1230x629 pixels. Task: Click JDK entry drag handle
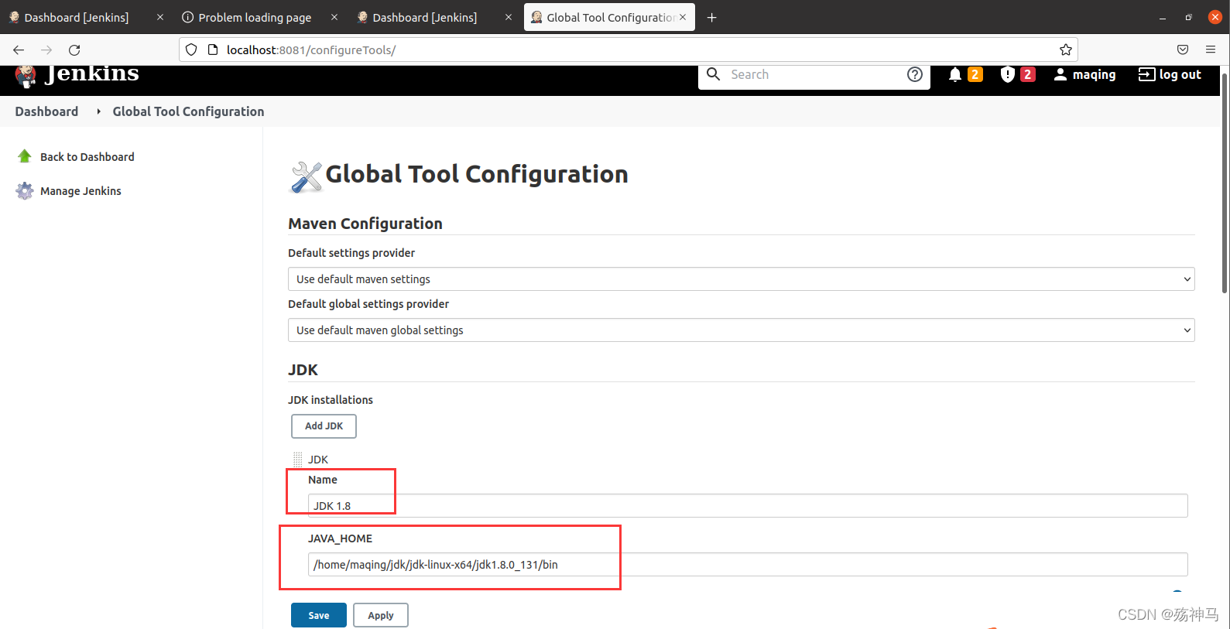click(x=297, y=460)
